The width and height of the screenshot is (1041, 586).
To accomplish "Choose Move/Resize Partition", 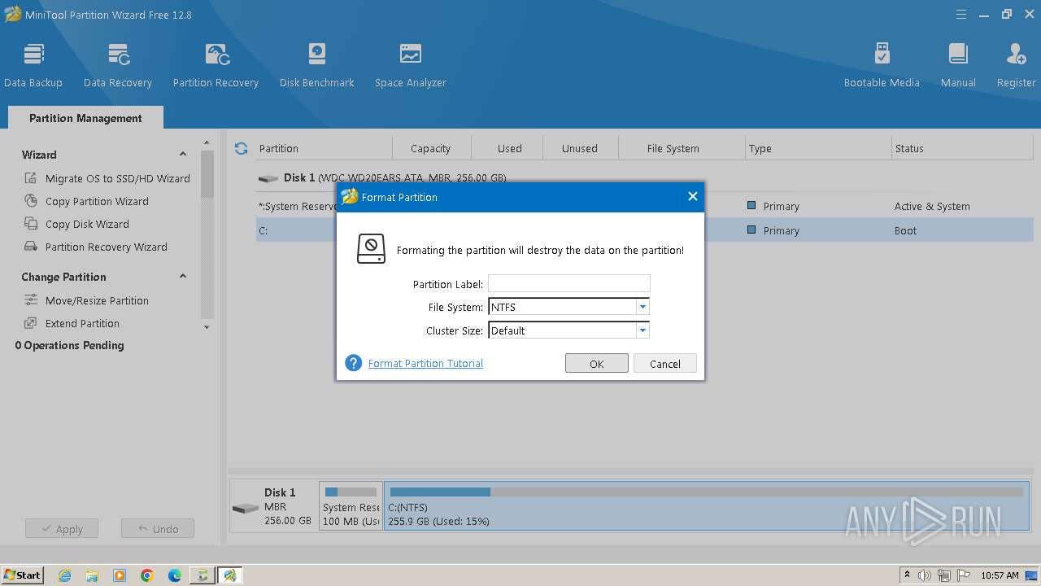I will (97, 300).
